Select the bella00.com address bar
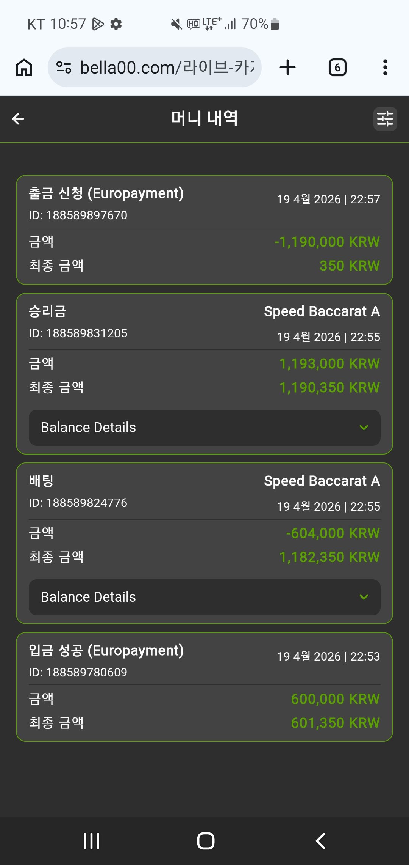Image resolution: width=409 pixels, height=865 pixels. [167, 68]
